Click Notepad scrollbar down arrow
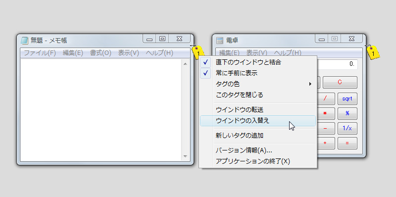Screen dimensions: 396x197 [185, 156]
